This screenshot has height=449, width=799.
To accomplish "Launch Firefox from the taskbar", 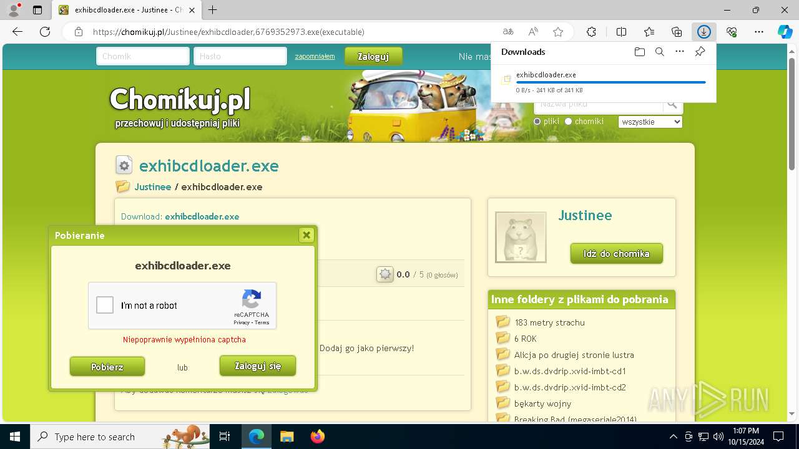I will pyautogui.click(x=318, y=437).
